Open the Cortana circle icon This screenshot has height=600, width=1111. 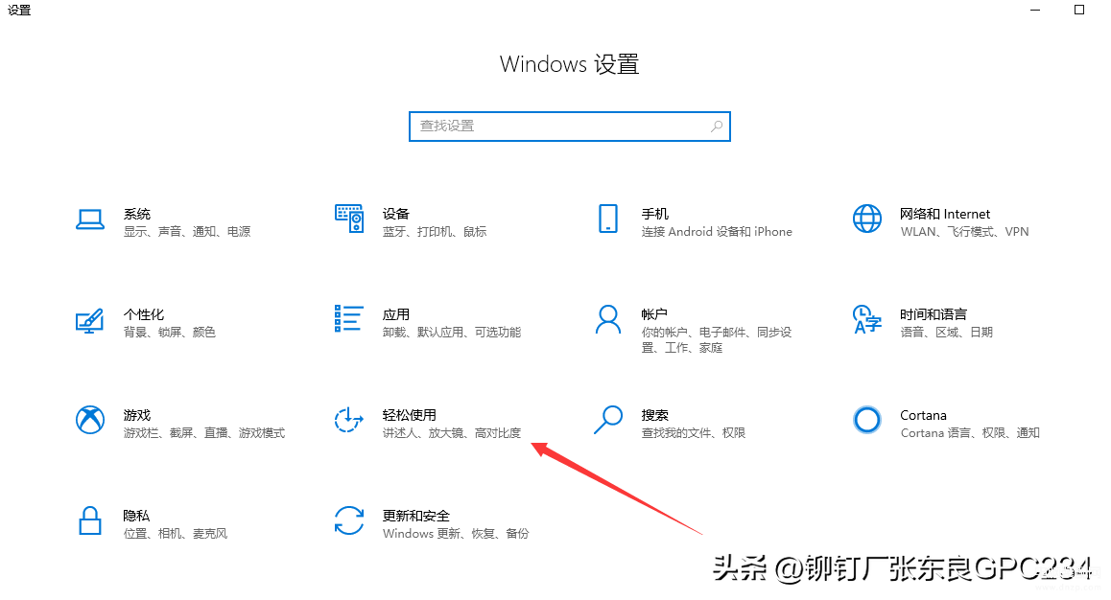[x=867, y=420]
